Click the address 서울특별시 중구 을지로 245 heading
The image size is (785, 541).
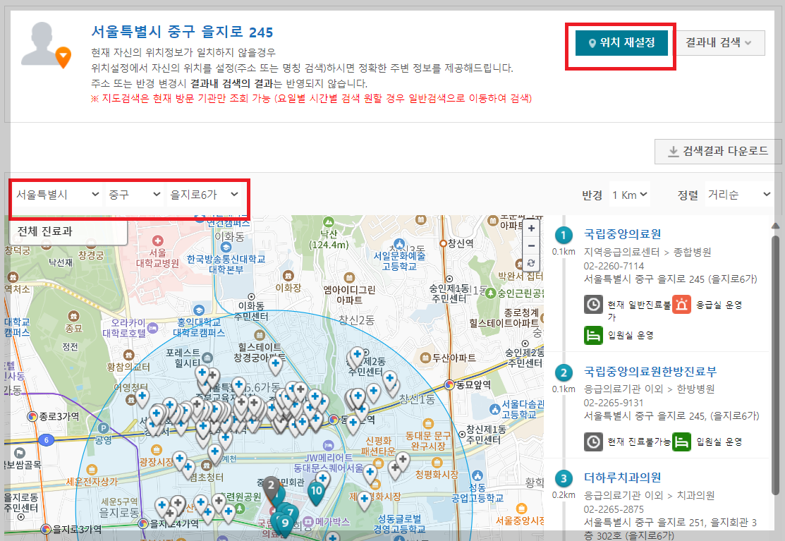[x=182, y=32]
